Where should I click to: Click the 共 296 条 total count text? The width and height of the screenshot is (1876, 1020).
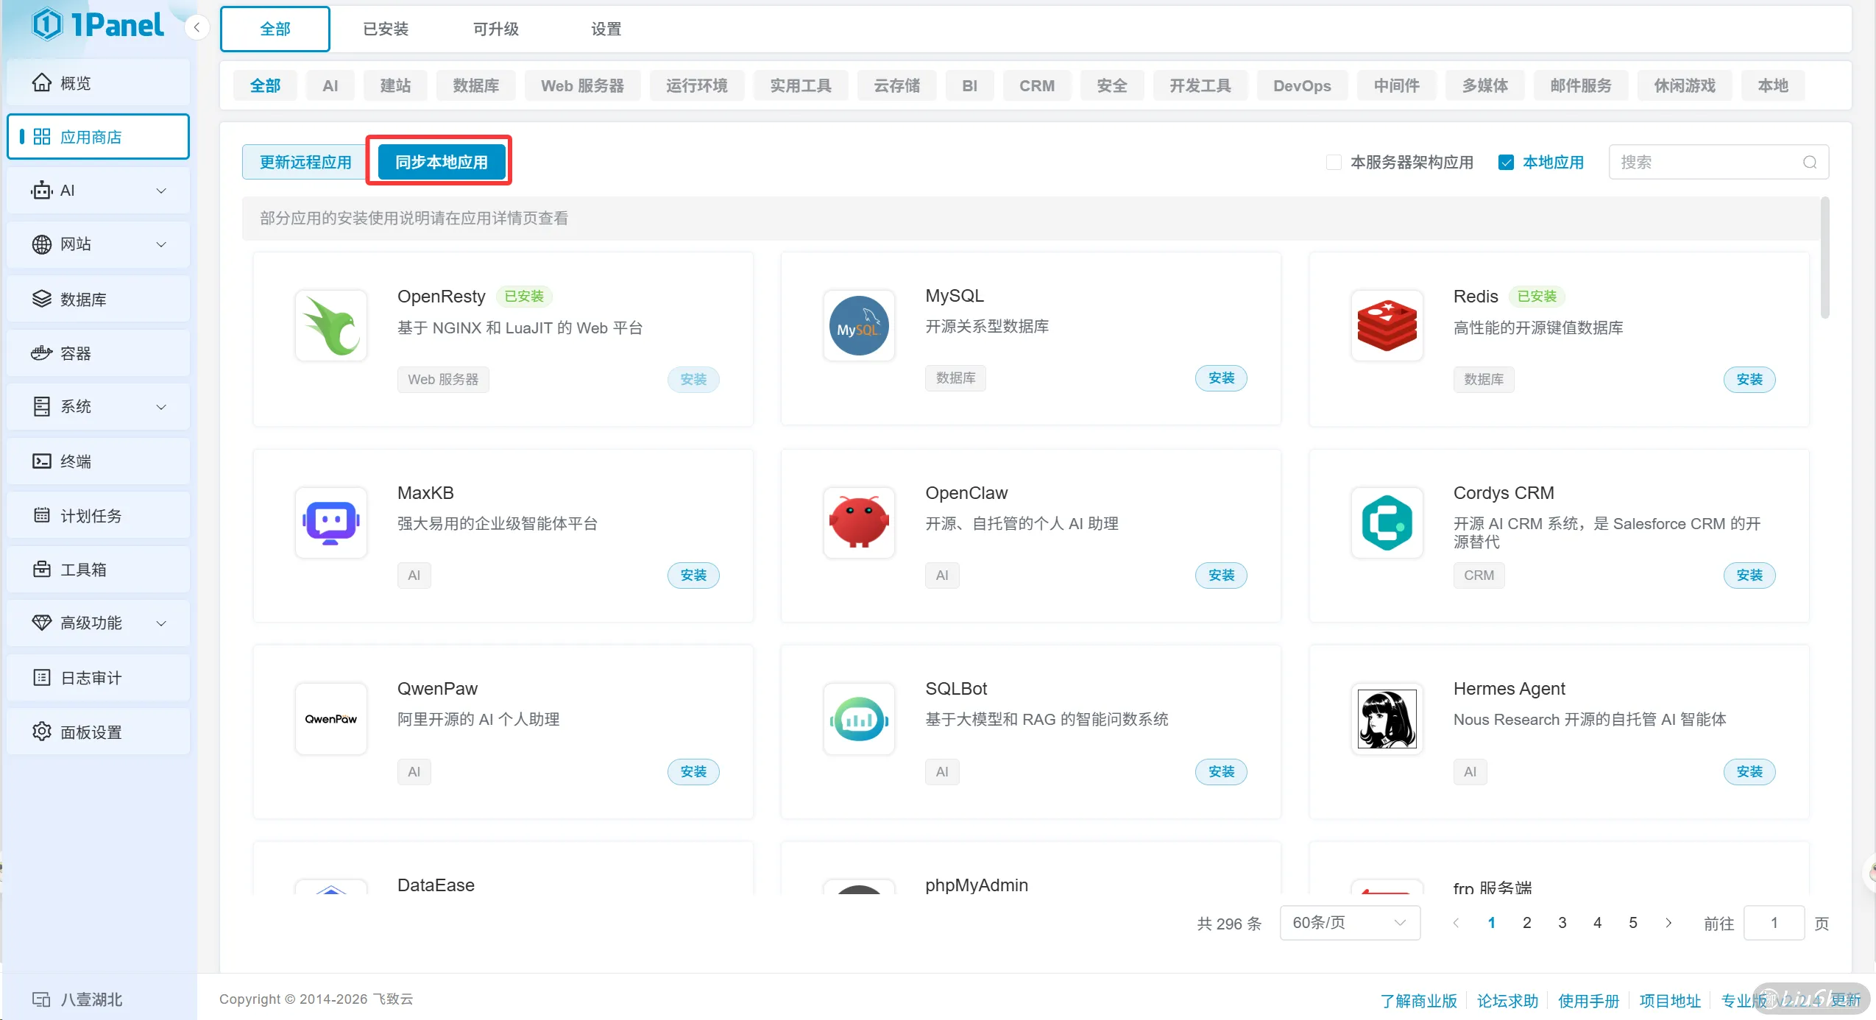tap(1228, 924)
